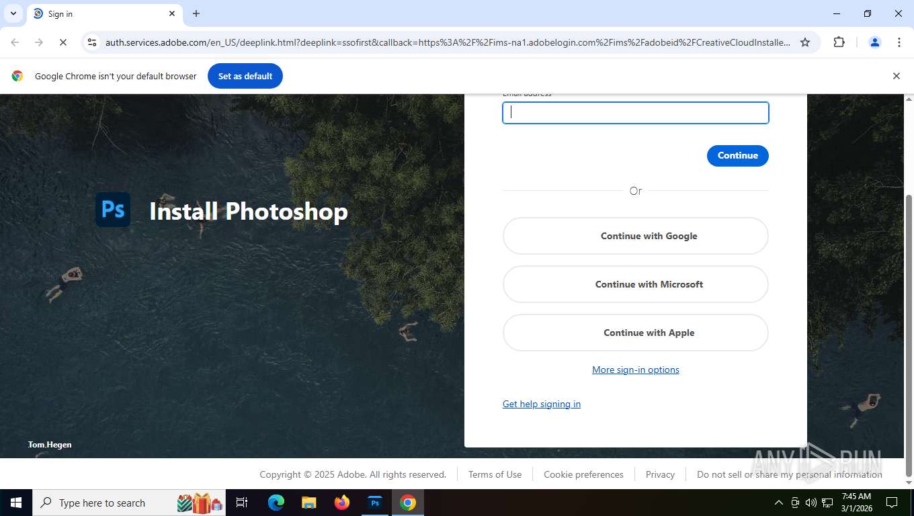Click the Google Chrome default browser message

coord(116,76)
